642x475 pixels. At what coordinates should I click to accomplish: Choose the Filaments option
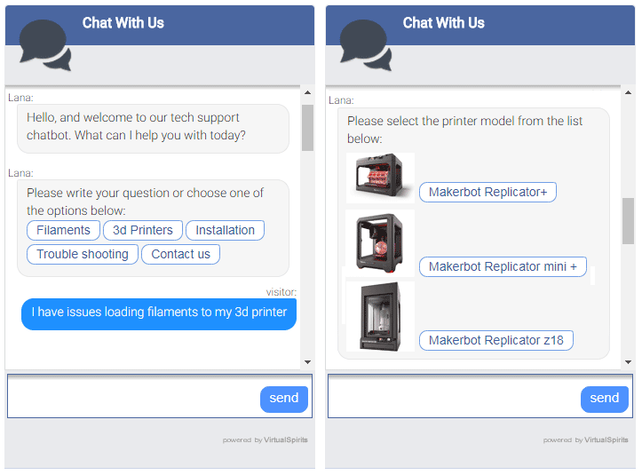click(63, 230)
